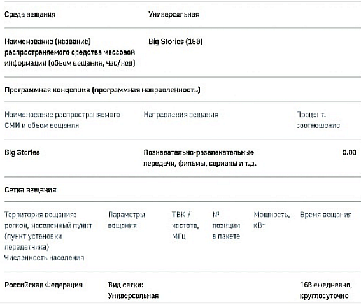
Task: Click the 'Время вещания' column header
Action: tap(326, 215)
